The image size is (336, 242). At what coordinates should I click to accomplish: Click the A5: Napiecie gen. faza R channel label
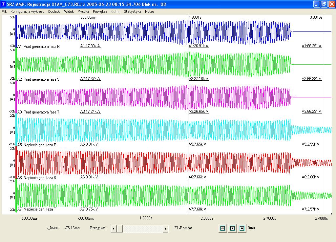(x=37, y=145)
